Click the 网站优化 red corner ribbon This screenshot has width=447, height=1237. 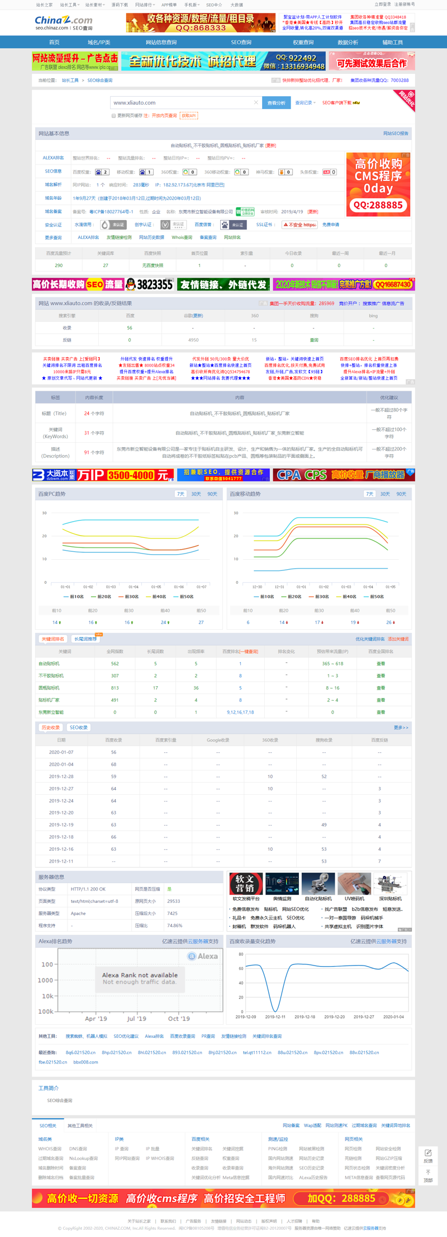(406, 100)
